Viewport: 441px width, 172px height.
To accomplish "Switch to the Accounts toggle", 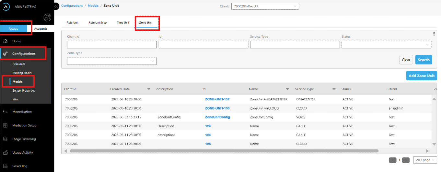I will pyautogui.click(x=41, y=29).
